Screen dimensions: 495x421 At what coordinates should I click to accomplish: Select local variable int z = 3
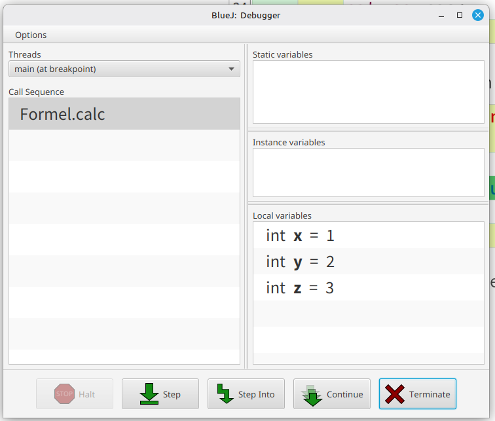pos(300,288)
